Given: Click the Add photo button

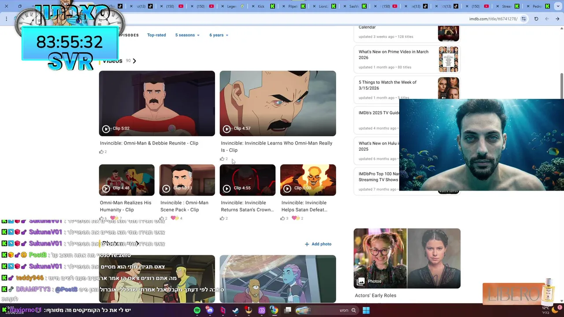Looking at the screenshot, I should click(318, 244).
